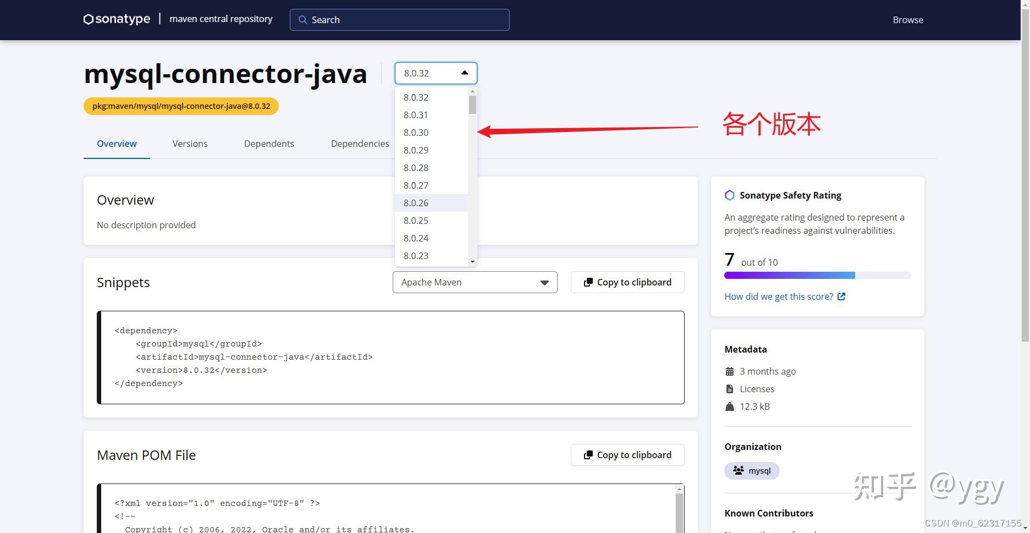The height and width of the screenshot is (533, 1030).
Task: Click the people icon on the mysql organization badge
Action: click(x=738, y=470)
